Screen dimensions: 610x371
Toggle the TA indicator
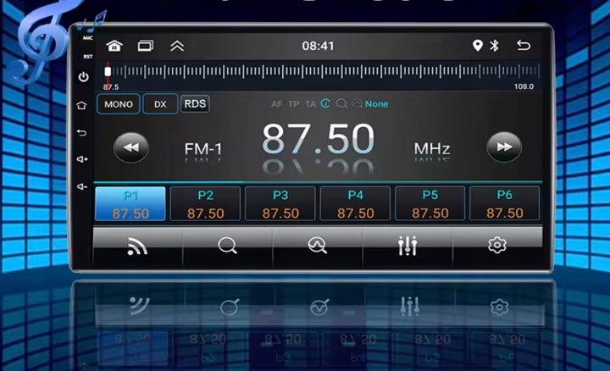310,104
